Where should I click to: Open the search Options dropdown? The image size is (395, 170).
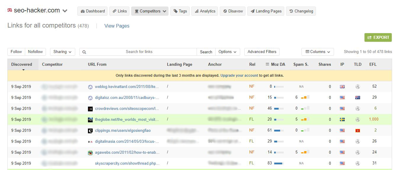point(227,52)
